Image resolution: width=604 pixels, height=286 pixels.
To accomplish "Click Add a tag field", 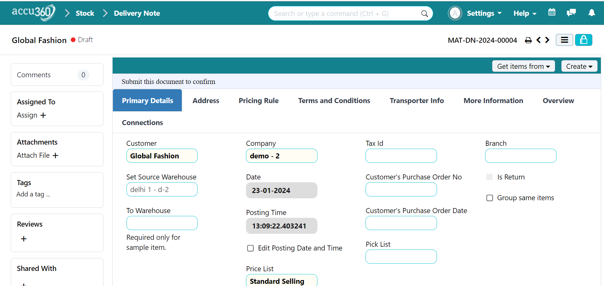I will tap(33, 194).
